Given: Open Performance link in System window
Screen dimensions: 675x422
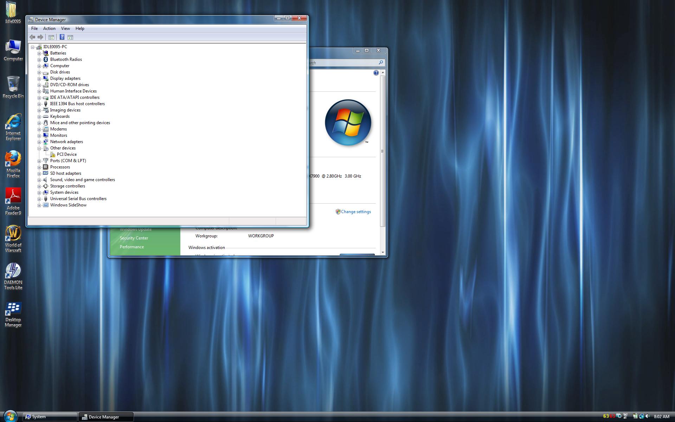Looking at the screenshot, I should pos(132,247).
